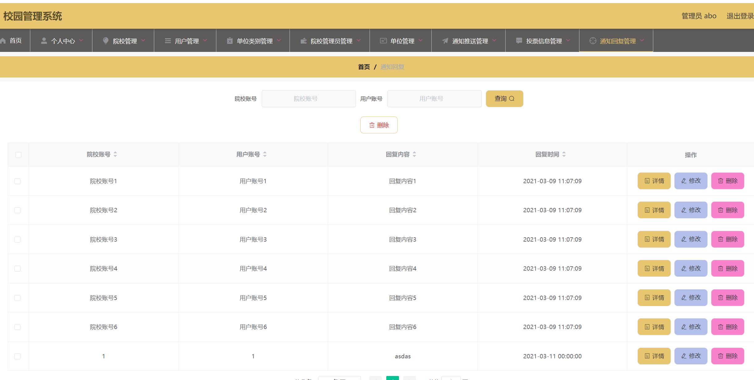Select the checkbox for the asdas row
754x380 pixels.
click(18, 356)
